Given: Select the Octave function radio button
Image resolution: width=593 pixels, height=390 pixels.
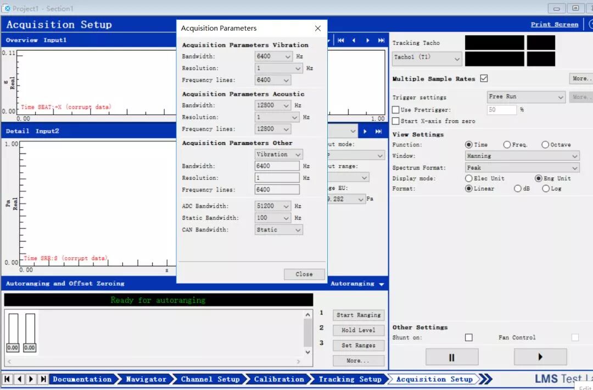Looking at the screenshot, I should tap(545, 145).
